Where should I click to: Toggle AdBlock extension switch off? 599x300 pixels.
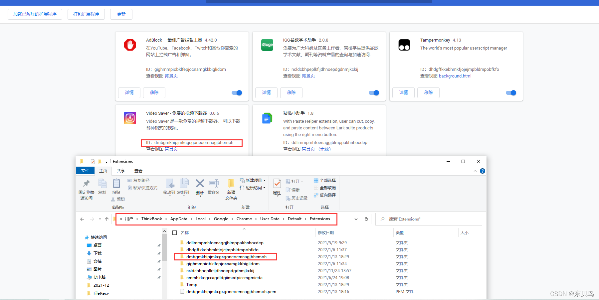237,93
